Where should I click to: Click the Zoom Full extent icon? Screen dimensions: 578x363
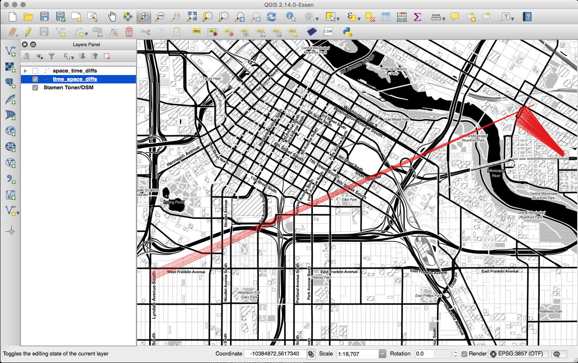click(192, 17)
